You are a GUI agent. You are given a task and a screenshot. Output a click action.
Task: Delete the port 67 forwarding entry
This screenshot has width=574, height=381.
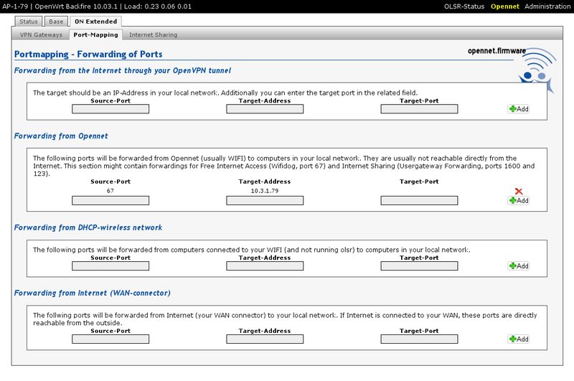pyautogui.click(x=518, y=191)
